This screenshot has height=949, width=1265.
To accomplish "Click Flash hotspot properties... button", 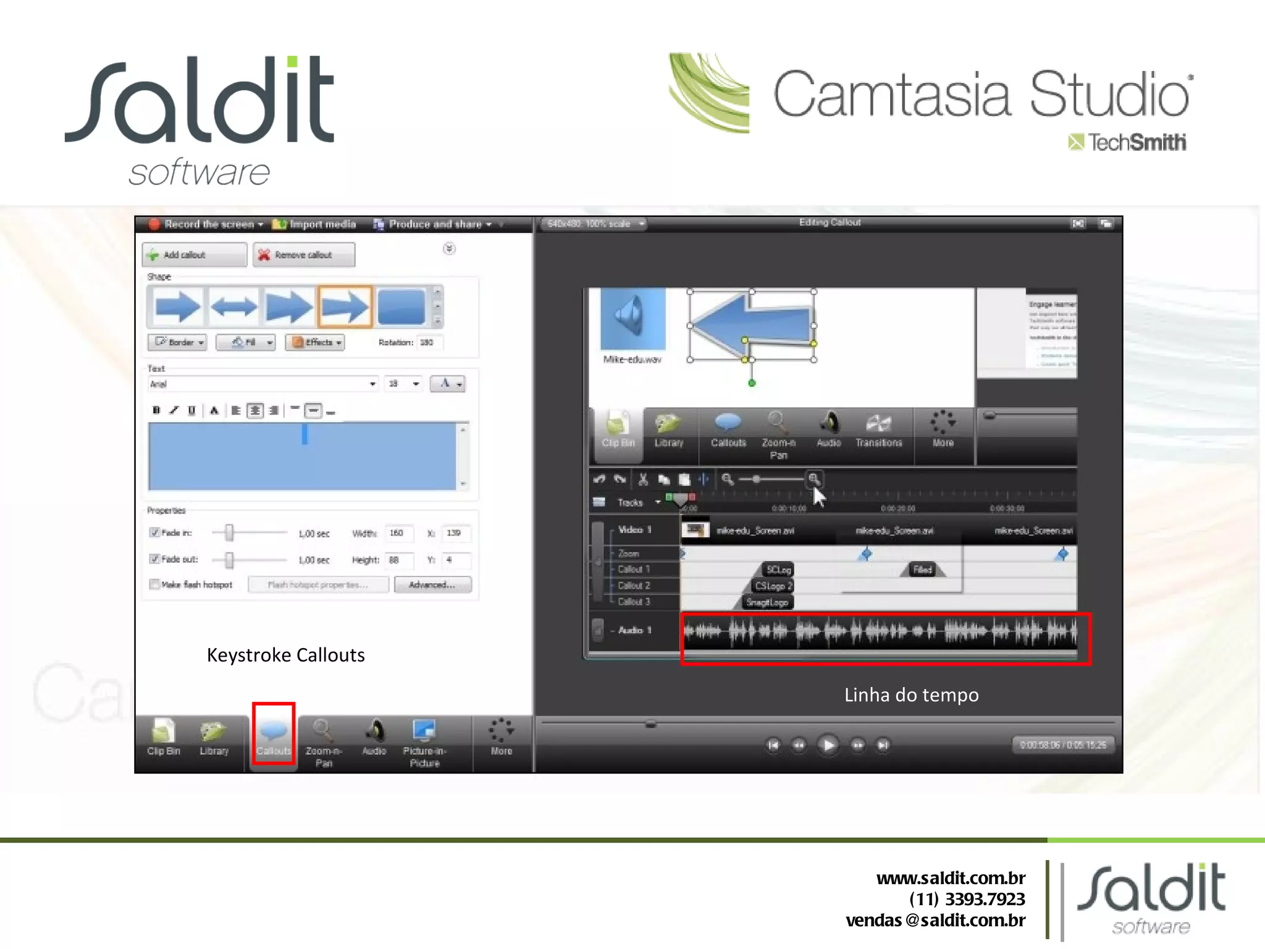I will 318,584.
